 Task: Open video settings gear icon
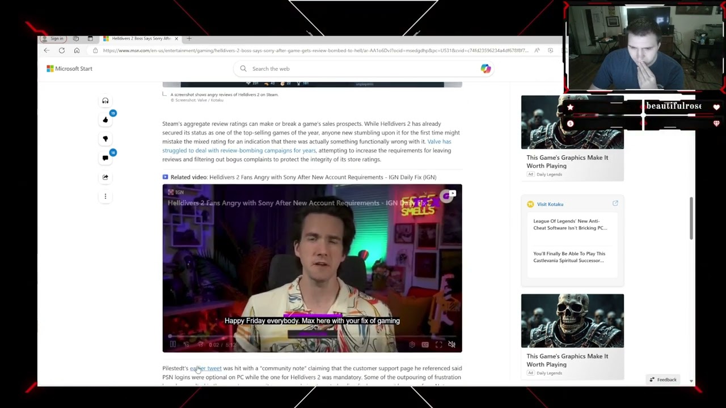[412, 344]
